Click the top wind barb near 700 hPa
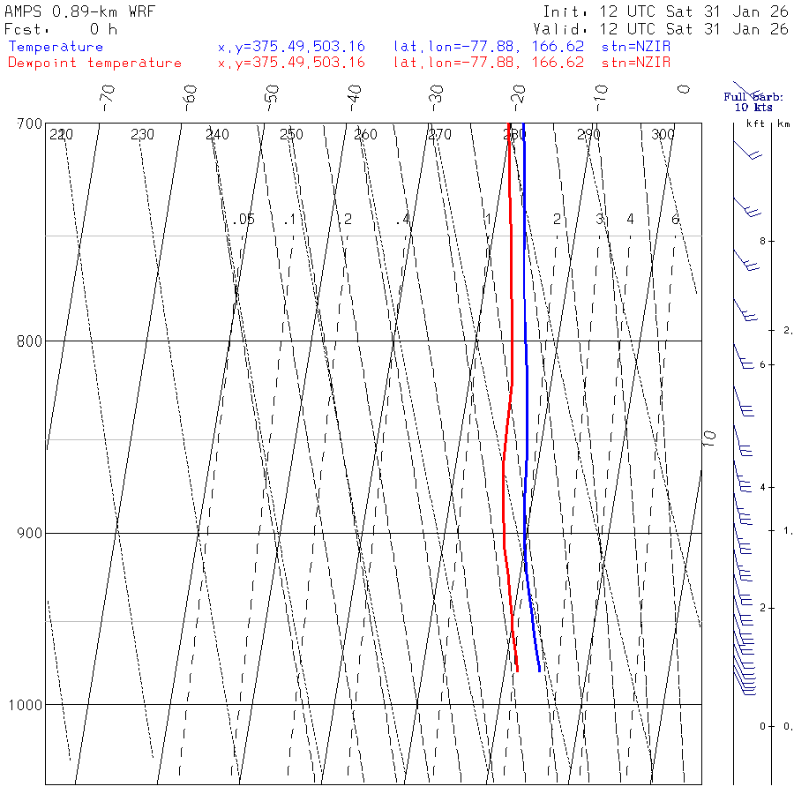 click(748, 150)
